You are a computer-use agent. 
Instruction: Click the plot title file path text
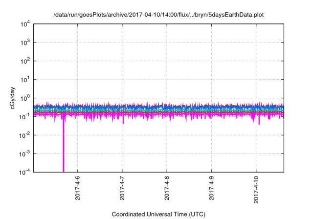pos(158,15)
